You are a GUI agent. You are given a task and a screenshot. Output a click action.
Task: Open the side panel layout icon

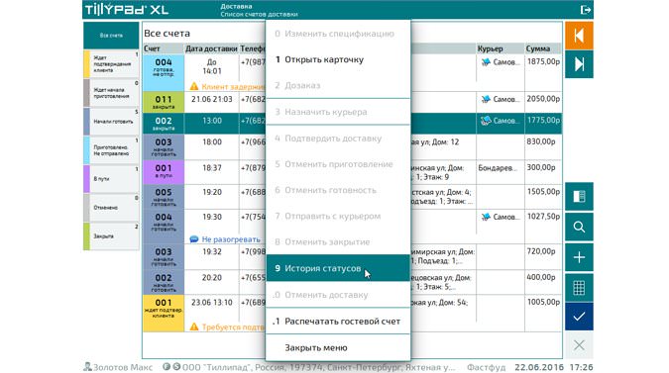pyautogui.click(x=579, y=196)
